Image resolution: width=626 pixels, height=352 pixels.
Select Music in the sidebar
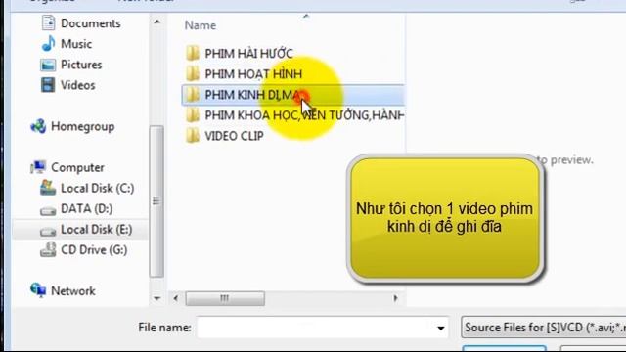(76, 44)
